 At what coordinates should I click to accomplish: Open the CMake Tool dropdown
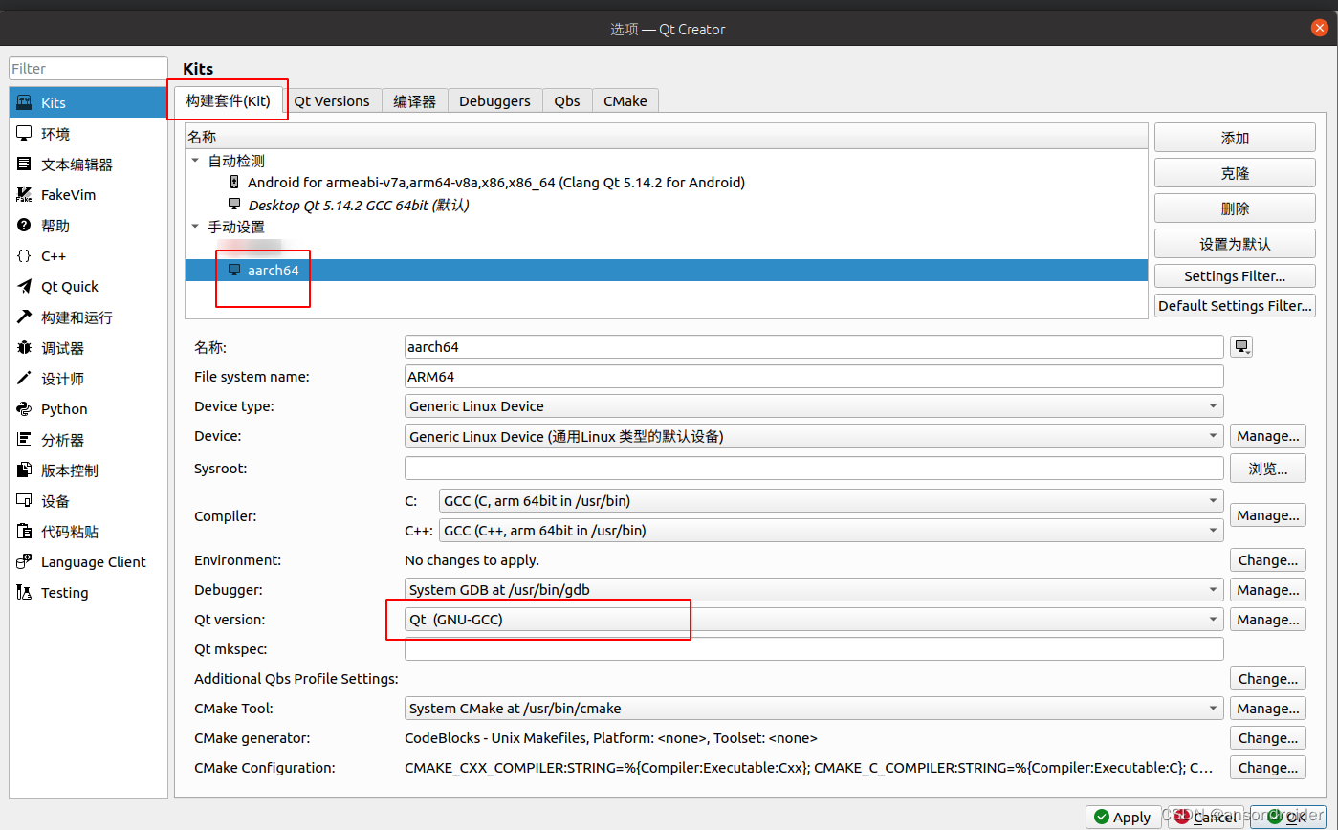(x=814, y=708)
